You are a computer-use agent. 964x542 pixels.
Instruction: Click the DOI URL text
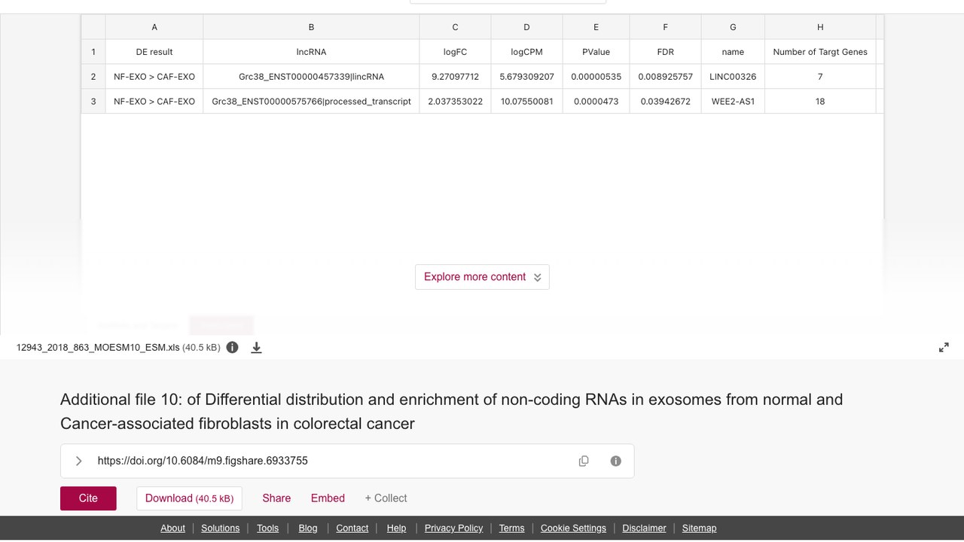203,461
